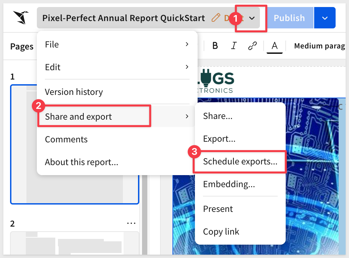Open text color picker underlined A

[274, 46]
